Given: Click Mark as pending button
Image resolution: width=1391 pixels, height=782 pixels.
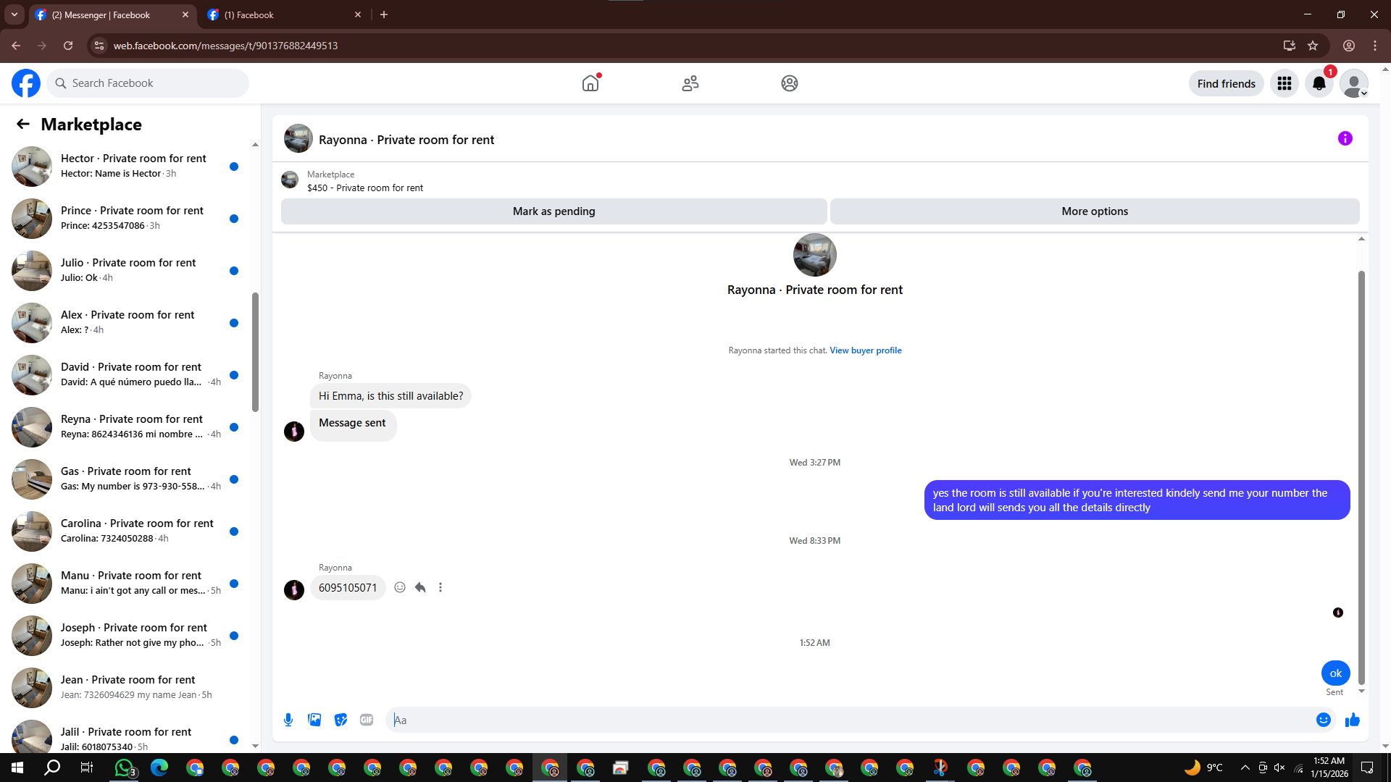Looking at the screenshot, I should [554, 211].
